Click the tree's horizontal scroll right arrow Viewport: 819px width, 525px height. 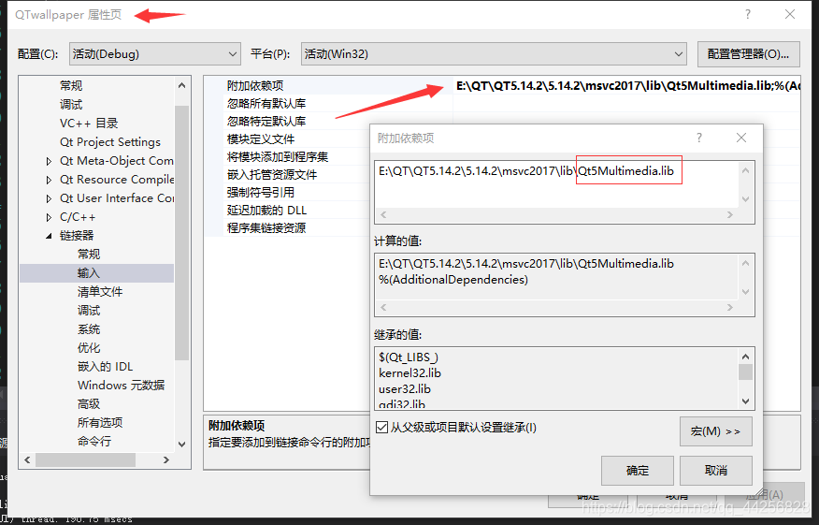(x=166, y=459)
